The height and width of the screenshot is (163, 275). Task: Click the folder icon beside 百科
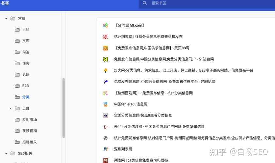[17, 30]
